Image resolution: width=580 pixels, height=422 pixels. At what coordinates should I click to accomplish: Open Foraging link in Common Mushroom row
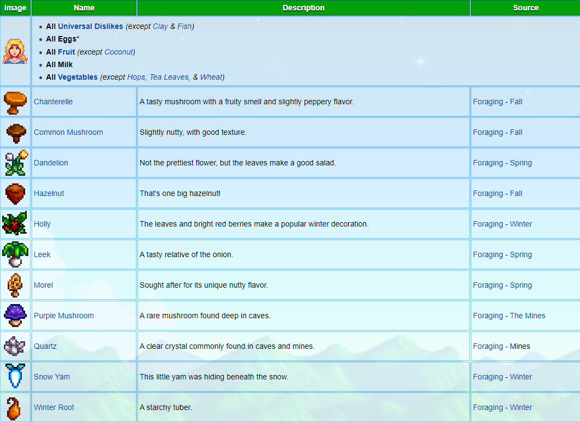[x=488, y=132]
